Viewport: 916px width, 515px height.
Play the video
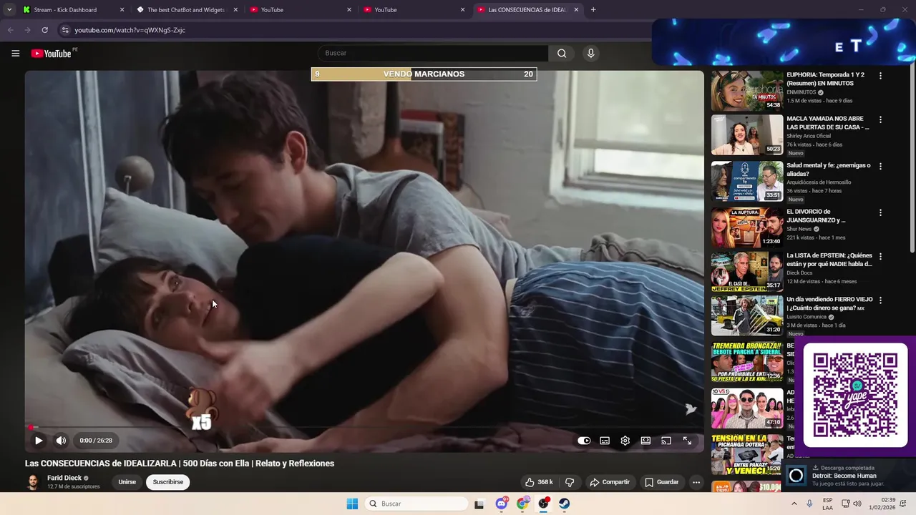[39, 441]
